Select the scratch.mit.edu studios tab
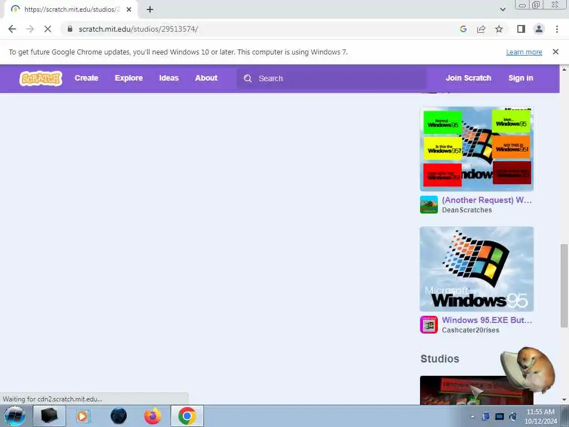 pyautogui.click(x=71, y=9)
